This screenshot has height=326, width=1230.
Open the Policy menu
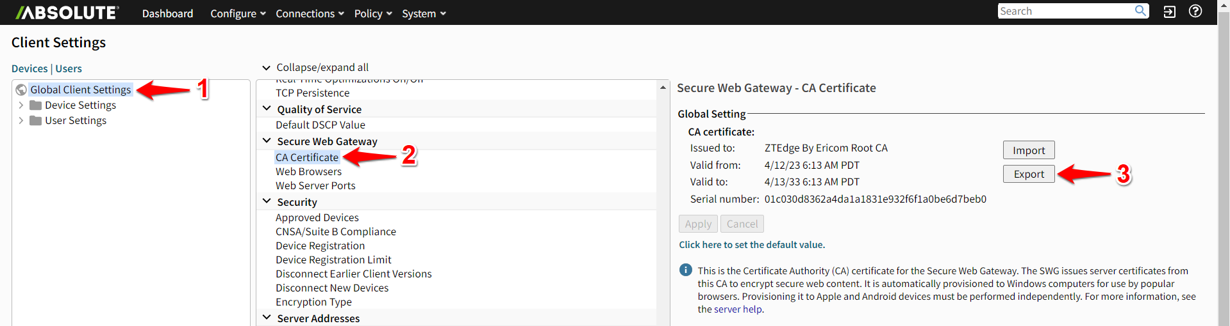(373, 13)
